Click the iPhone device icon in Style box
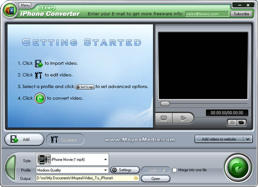This screenshot has height=187, width=258. (x=44, y=159)
